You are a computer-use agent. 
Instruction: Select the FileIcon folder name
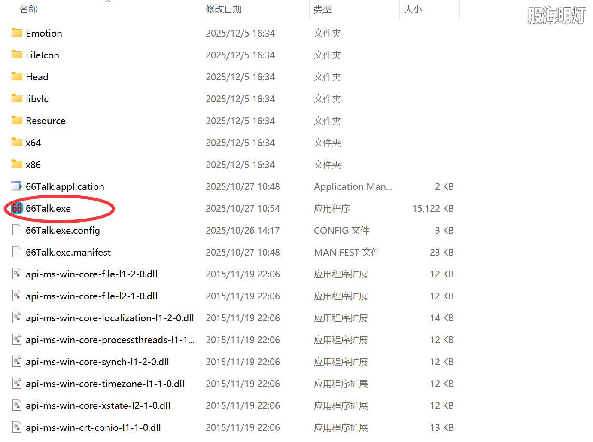click(43, 55)
